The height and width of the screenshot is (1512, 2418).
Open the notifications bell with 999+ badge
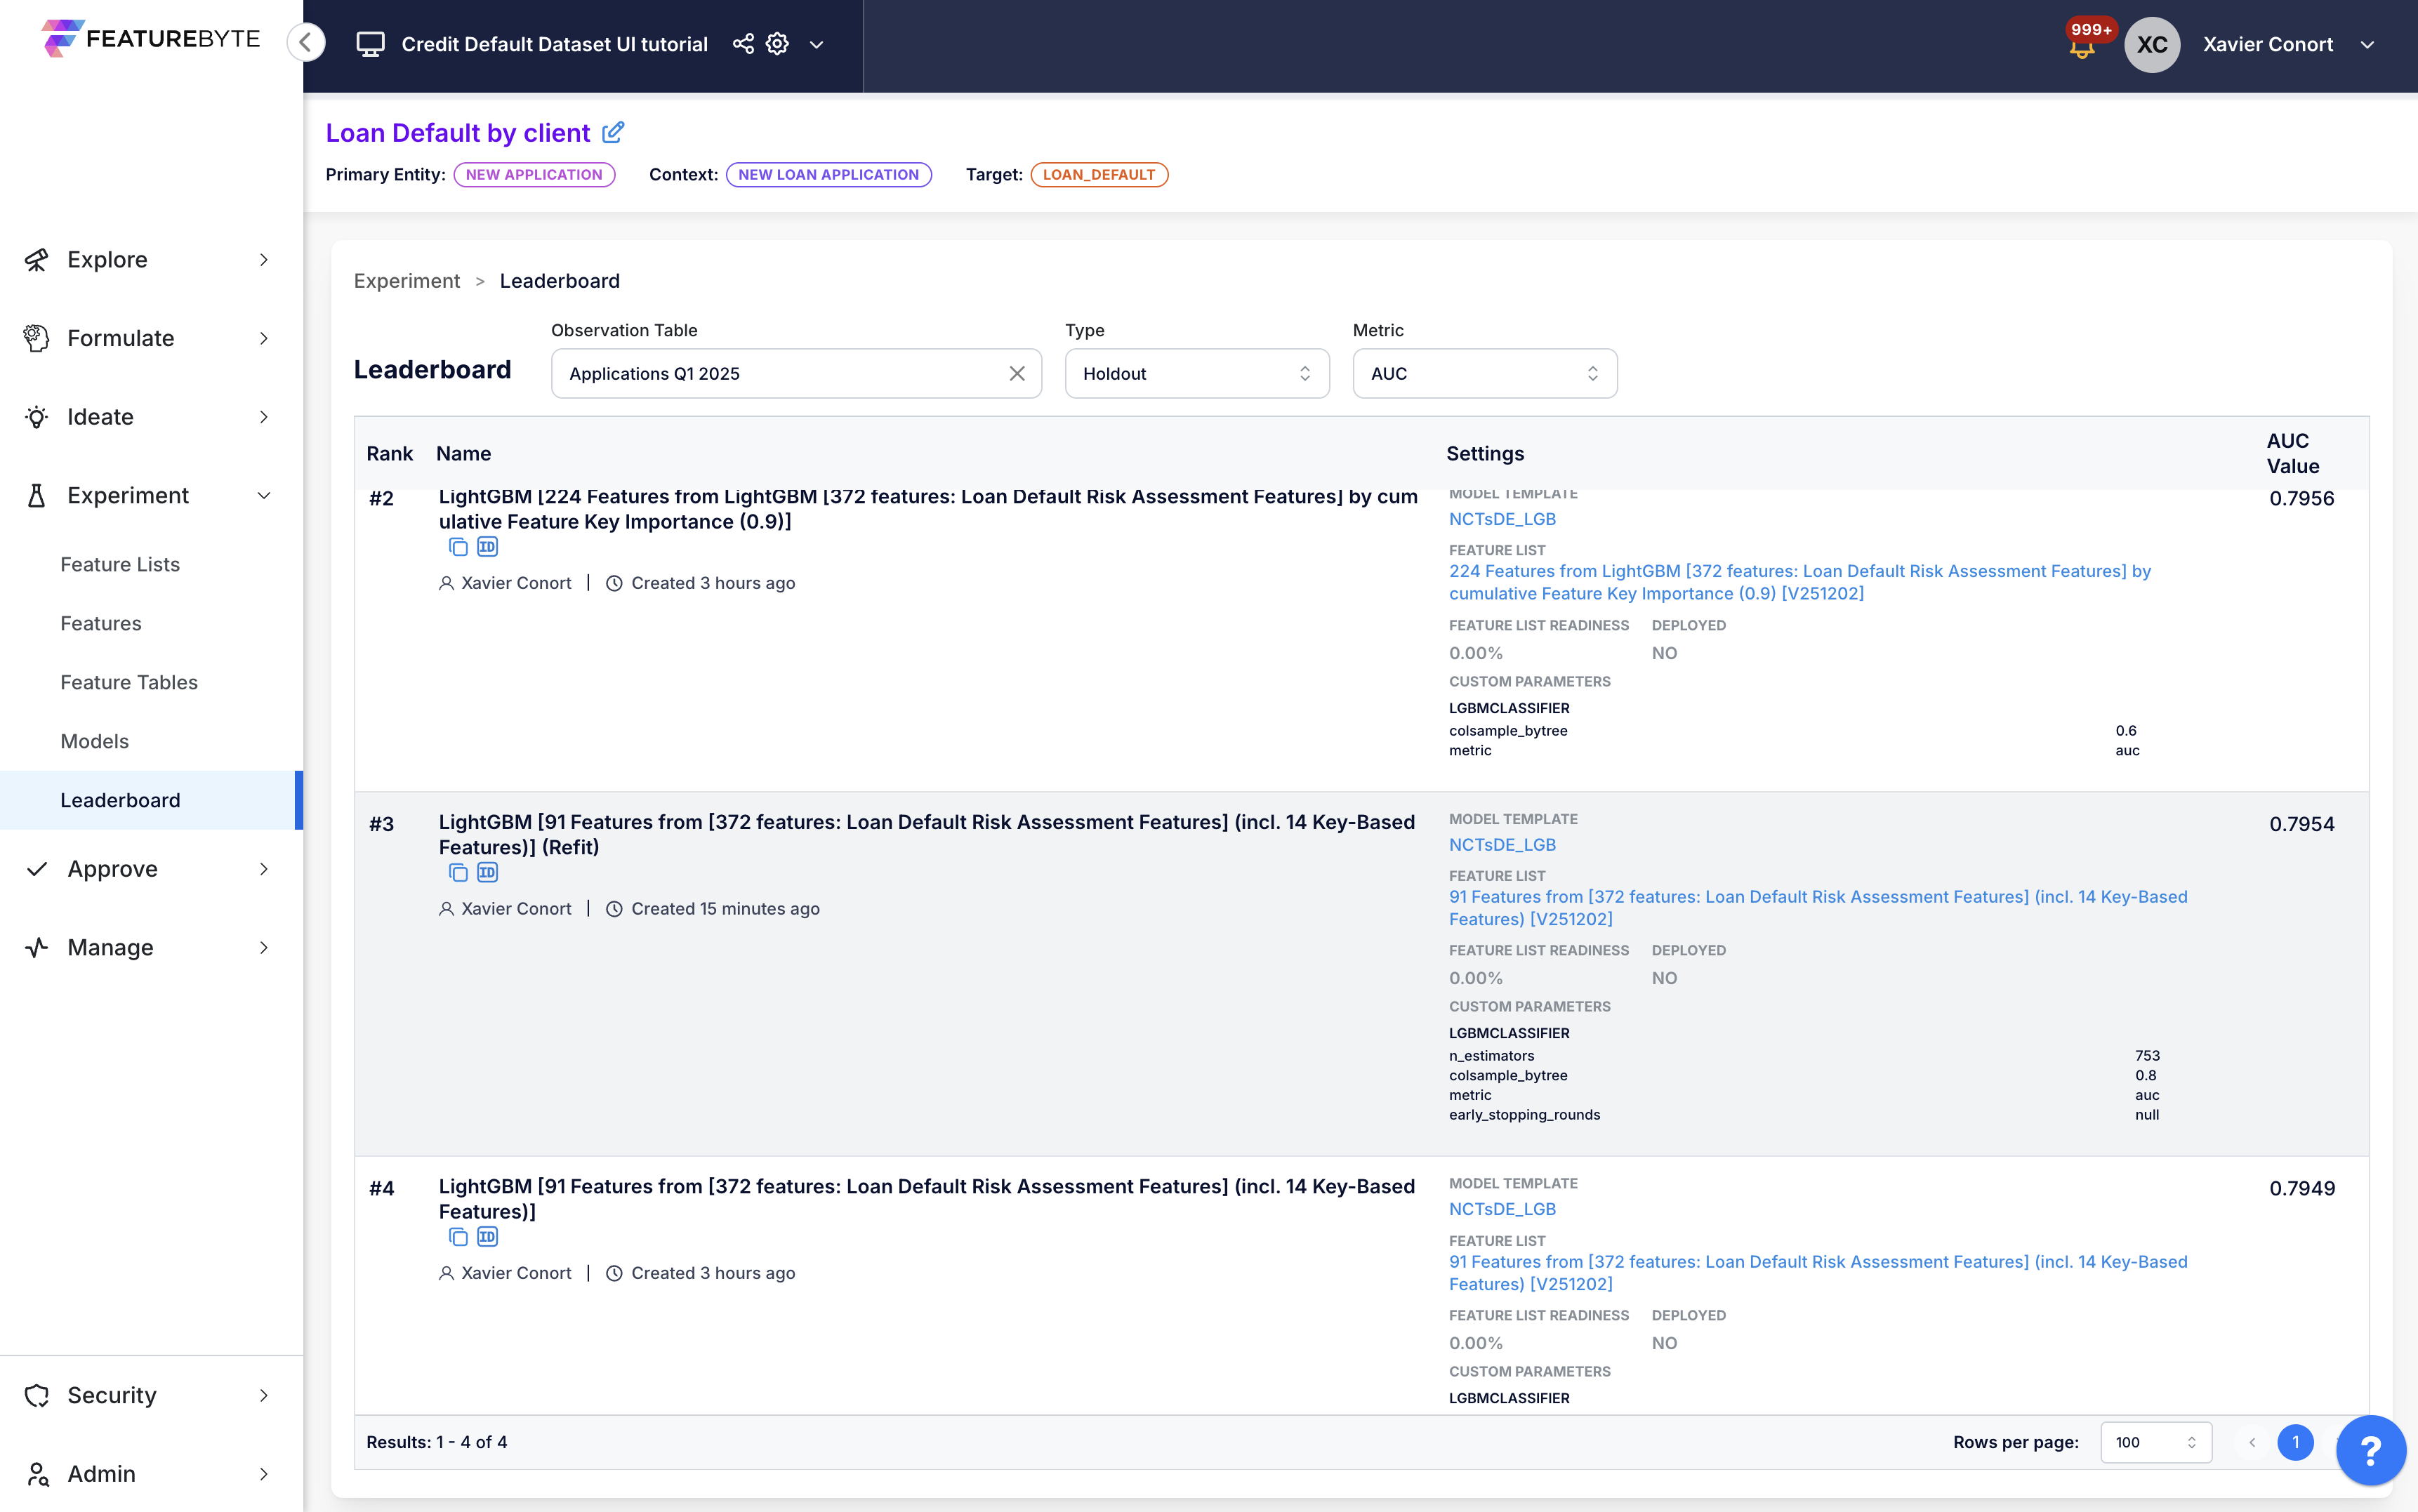(x=2081, y=47)
